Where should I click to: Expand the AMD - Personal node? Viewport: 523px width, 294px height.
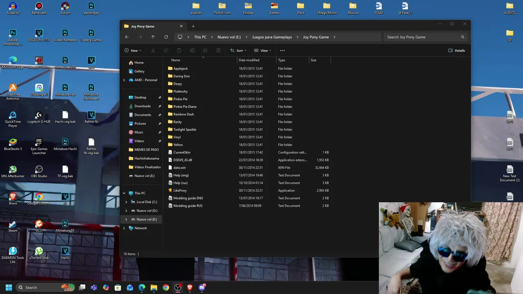124,80
